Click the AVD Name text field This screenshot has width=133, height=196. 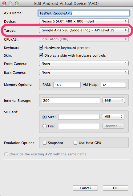[84, 13]
